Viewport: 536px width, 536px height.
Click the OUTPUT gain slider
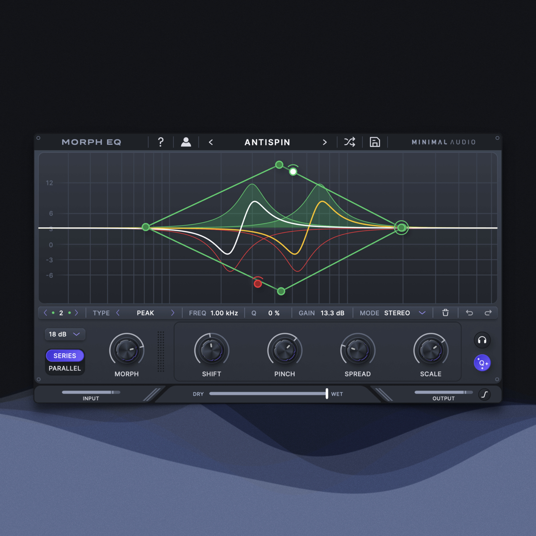(x=444, y=392)
